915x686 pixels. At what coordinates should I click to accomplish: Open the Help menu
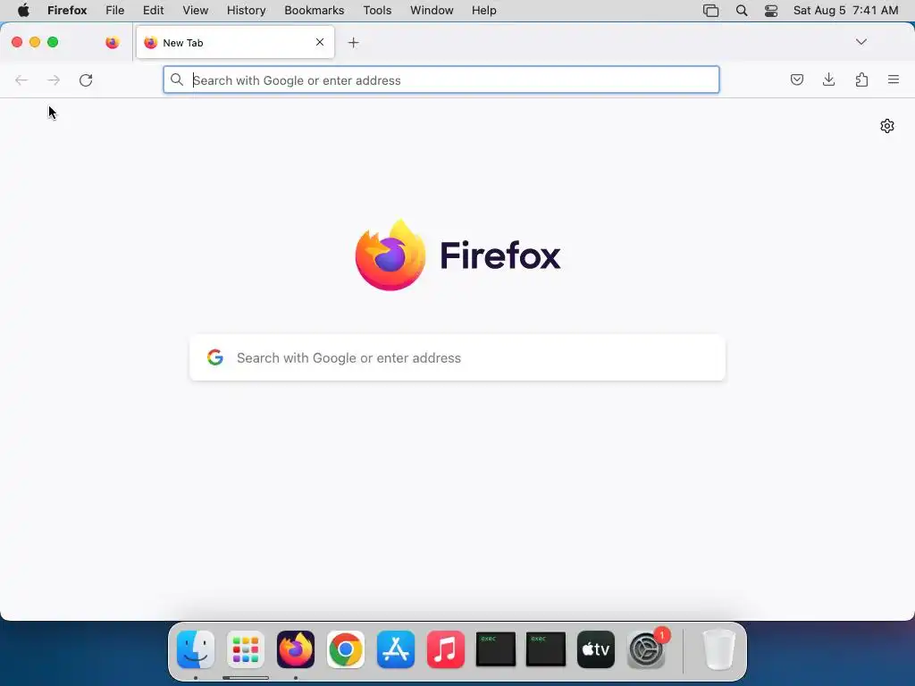[x=484, y=11]
